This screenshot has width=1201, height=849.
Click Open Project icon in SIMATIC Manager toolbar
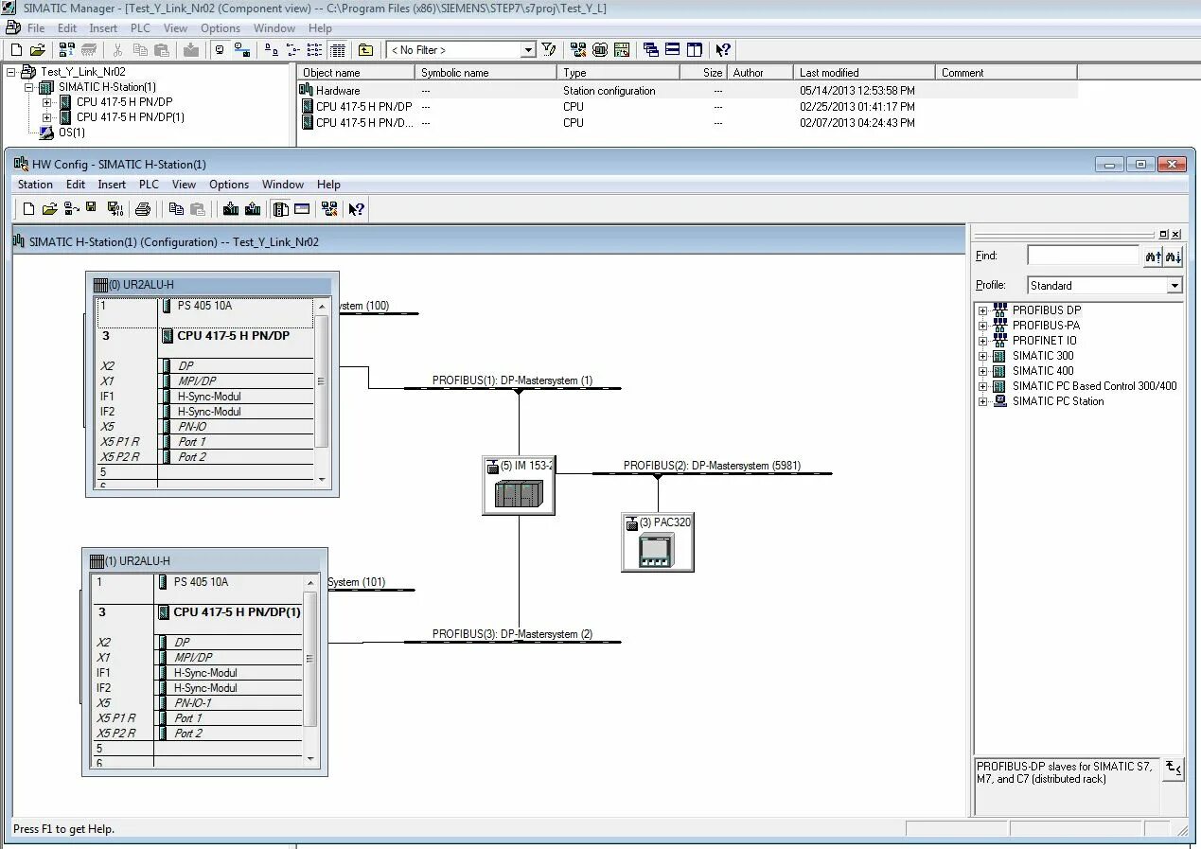pos(37,49)
